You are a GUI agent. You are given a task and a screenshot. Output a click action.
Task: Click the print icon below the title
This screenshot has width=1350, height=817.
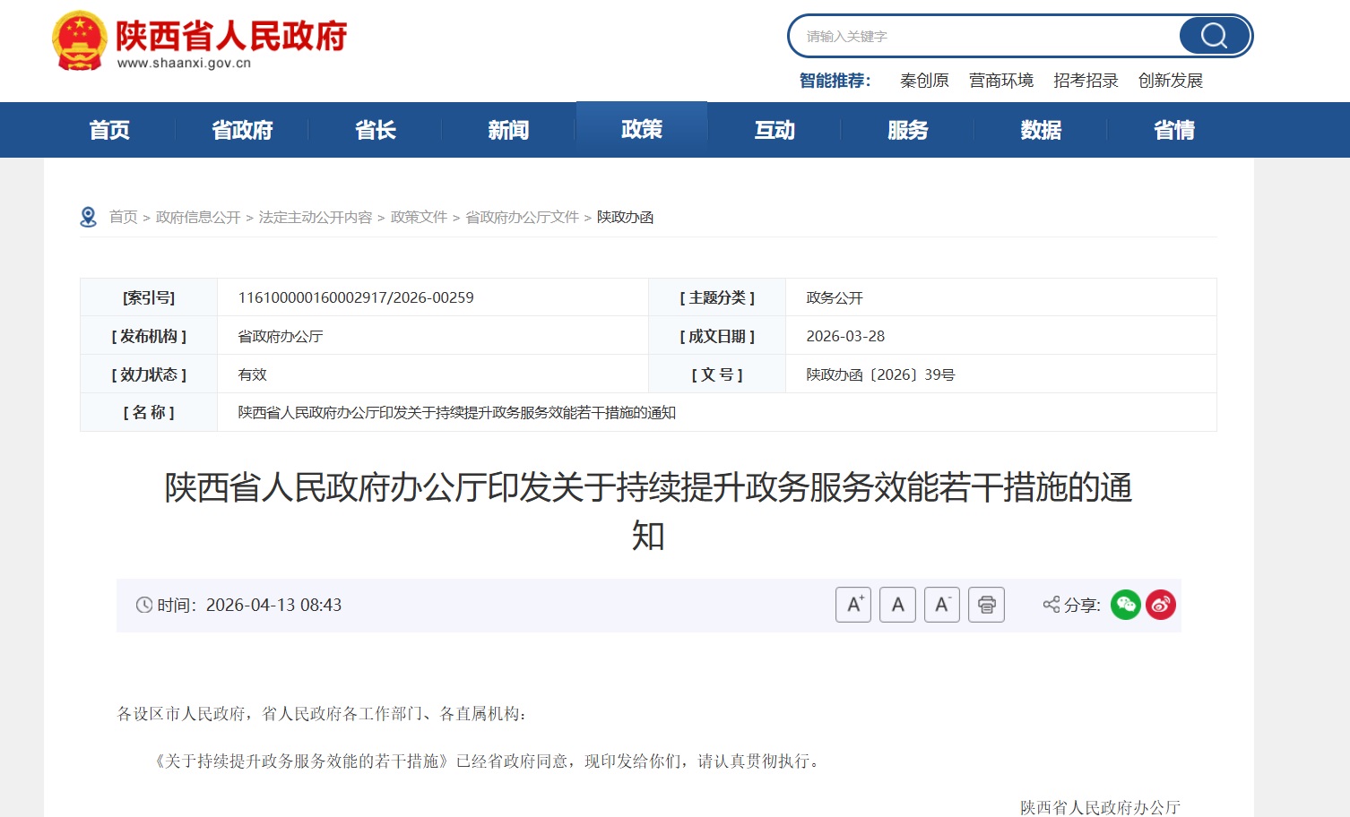click(986, 605)
